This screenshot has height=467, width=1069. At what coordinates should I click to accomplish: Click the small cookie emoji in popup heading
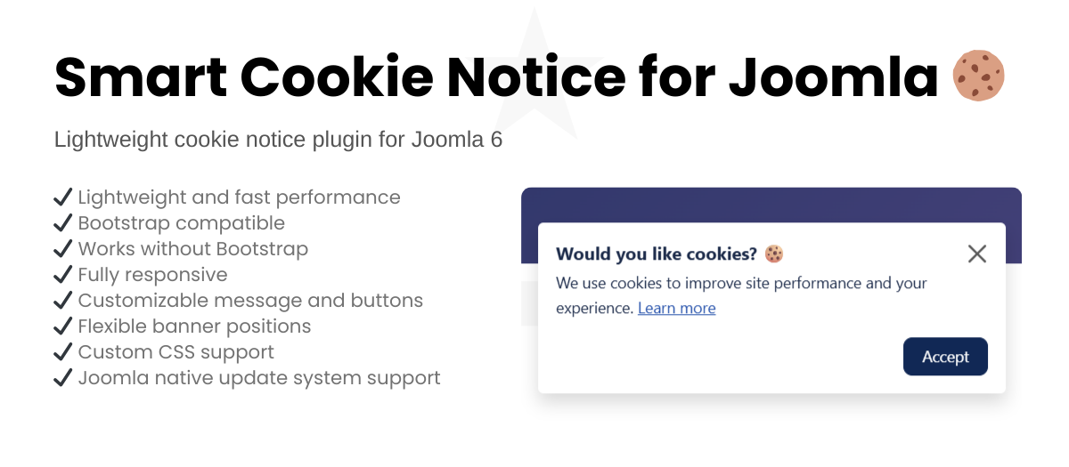pos(774,254)
